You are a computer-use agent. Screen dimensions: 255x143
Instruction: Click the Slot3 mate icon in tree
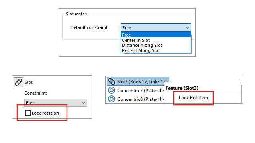click(112, 81)
